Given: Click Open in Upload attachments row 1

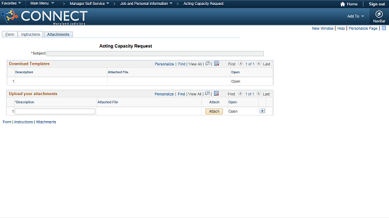Looking at the screenshot, I should point(233,111).
